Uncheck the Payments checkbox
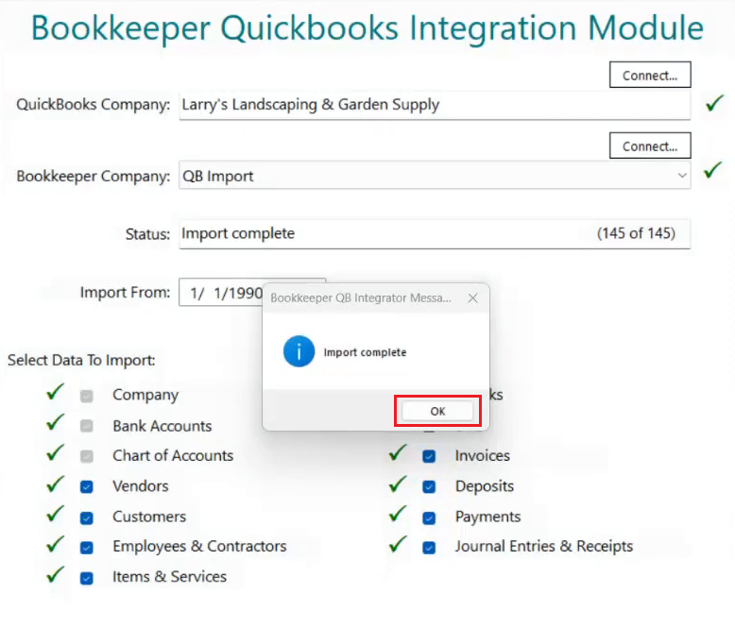735x628 pixels. [429, 518]
